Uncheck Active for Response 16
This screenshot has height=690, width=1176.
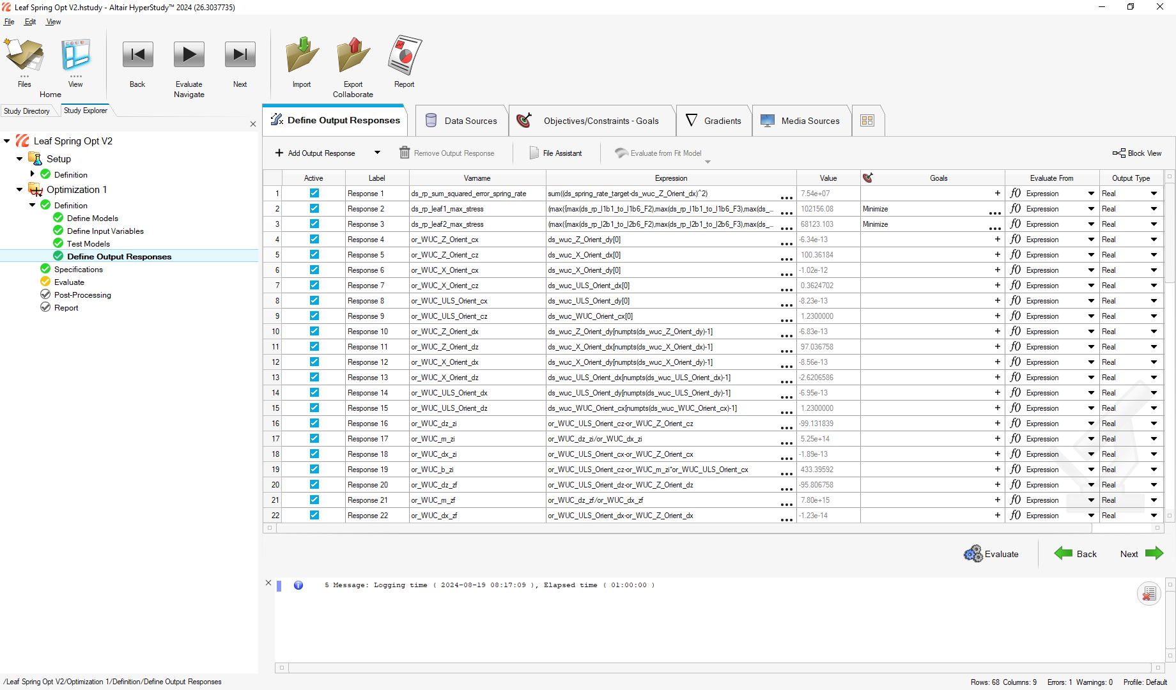click(314, 423)
